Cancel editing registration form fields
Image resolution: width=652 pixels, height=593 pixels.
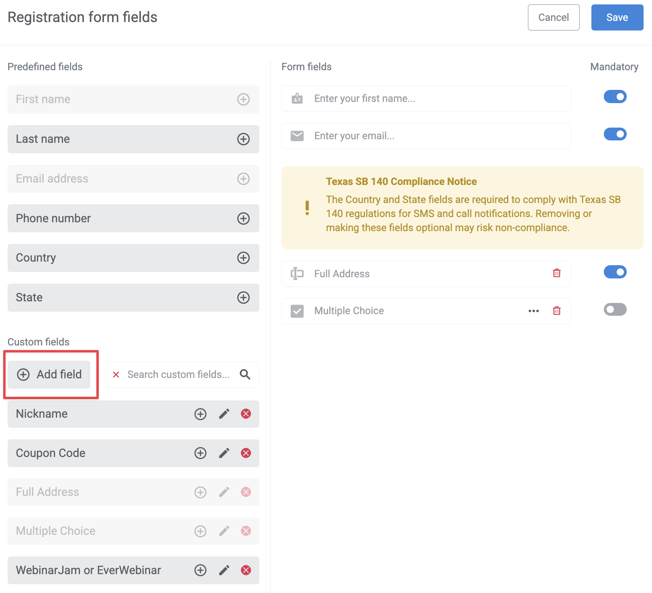tap(553, 17)
